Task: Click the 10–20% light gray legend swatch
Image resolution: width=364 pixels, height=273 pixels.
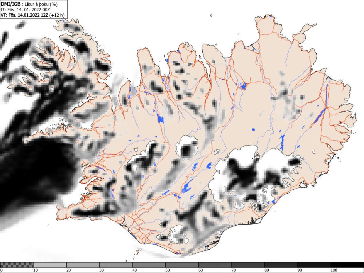Action: coord(50,265)
